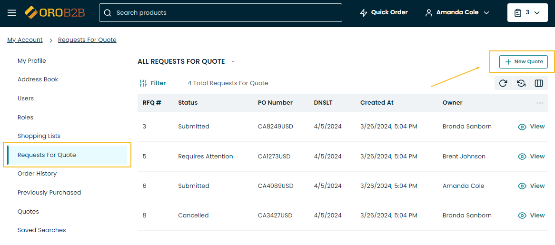Viewport: 555px width, 245px height.
Task: Follow the My Account breadcrumb link
Action: (25, 40)
